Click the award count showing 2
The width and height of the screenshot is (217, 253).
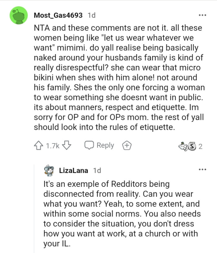pos(200,145)
